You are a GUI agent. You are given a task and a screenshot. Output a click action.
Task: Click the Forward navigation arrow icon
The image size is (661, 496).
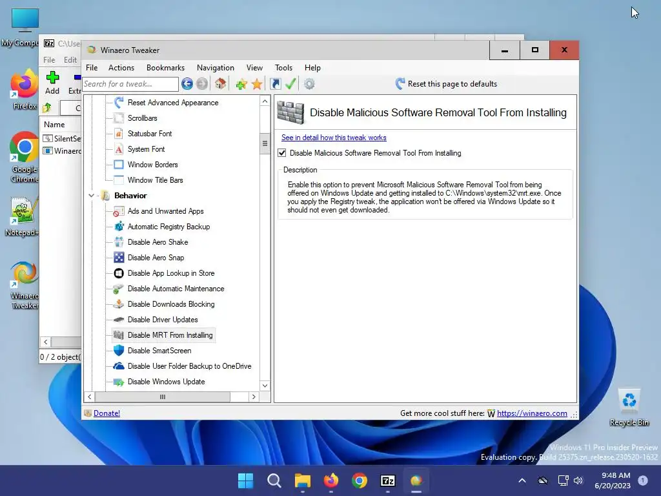(x=202, y=84)
